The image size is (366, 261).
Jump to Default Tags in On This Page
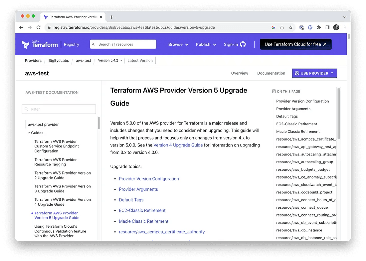287,116
